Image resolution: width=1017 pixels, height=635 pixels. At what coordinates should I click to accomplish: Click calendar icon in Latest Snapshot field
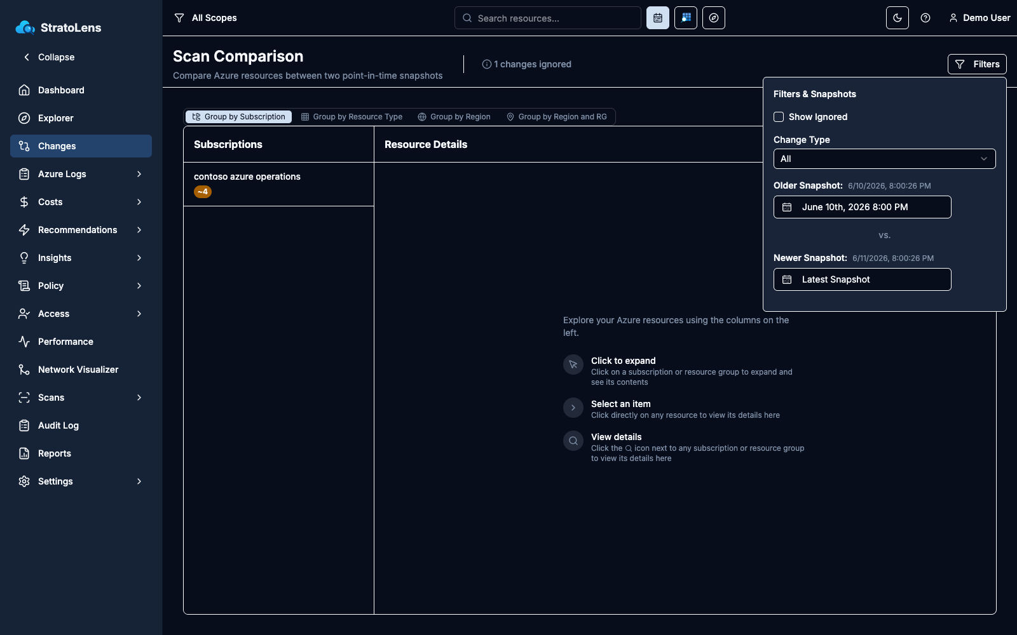coord(787,279)
